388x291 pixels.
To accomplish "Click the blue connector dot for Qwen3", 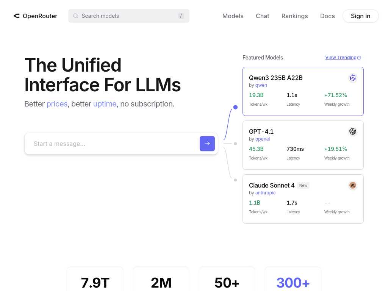I will pos(235,107).
